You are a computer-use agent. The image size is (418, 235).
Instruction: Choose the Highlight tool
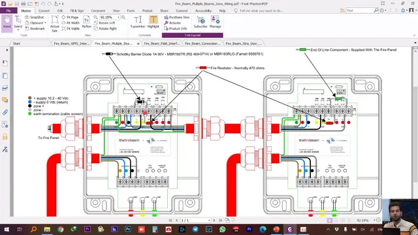[x=153, y=22]
